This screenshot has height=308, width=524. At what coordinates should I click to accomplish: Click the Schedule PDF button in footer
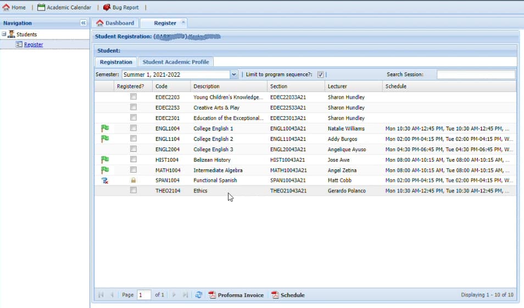tap(288, 295)
